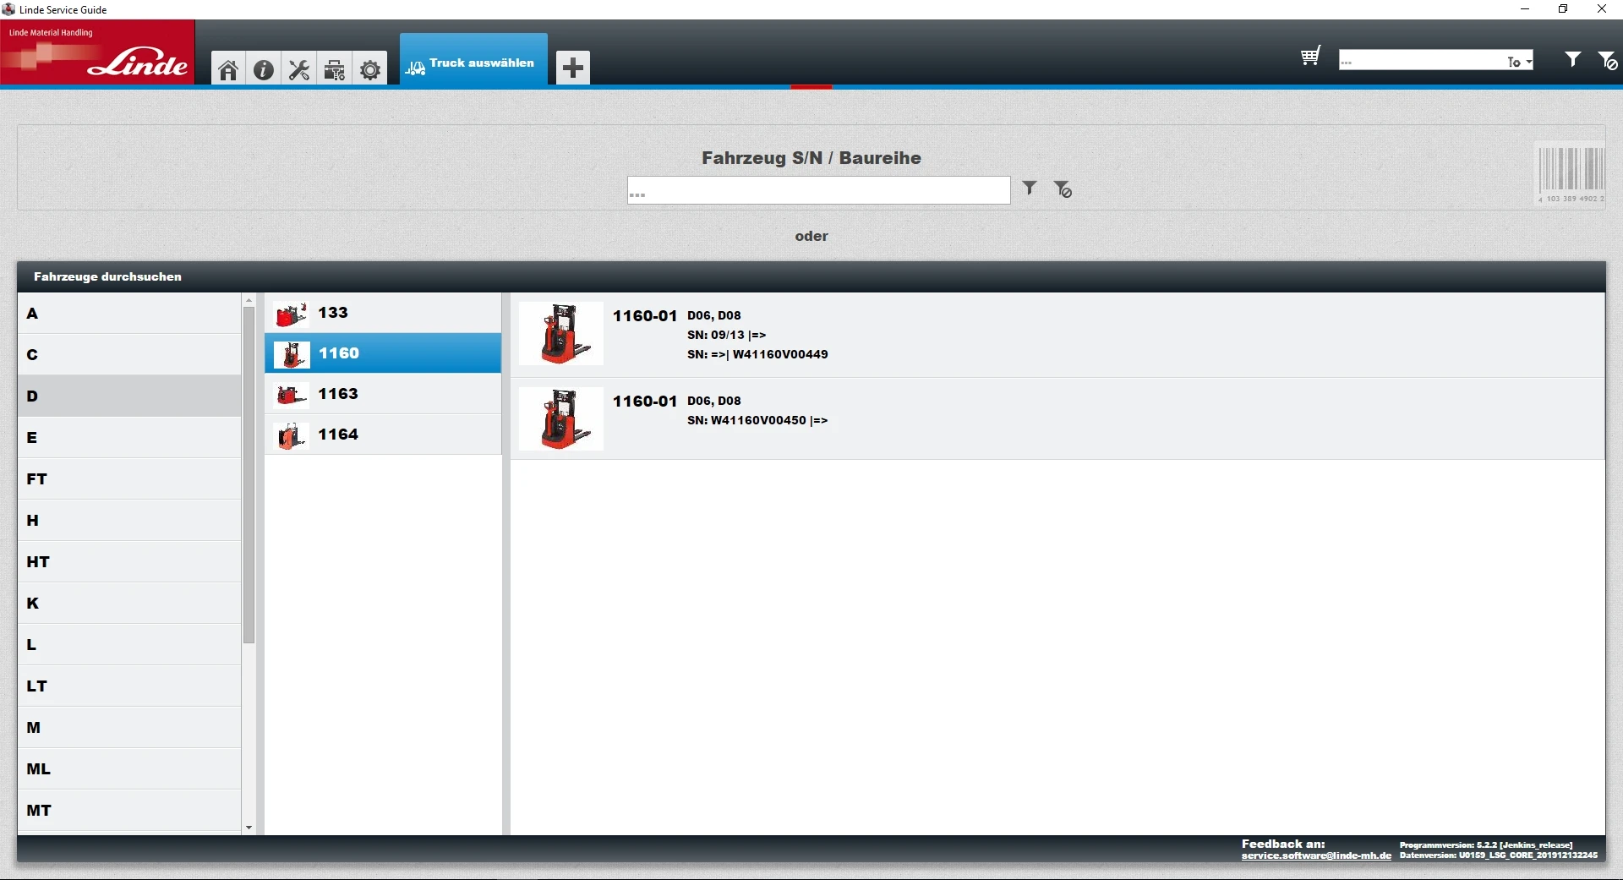Open service.software@linde-mh.de feedback link
The height and width of the screenshot is (880, 1623).
tap(1316, 855)
